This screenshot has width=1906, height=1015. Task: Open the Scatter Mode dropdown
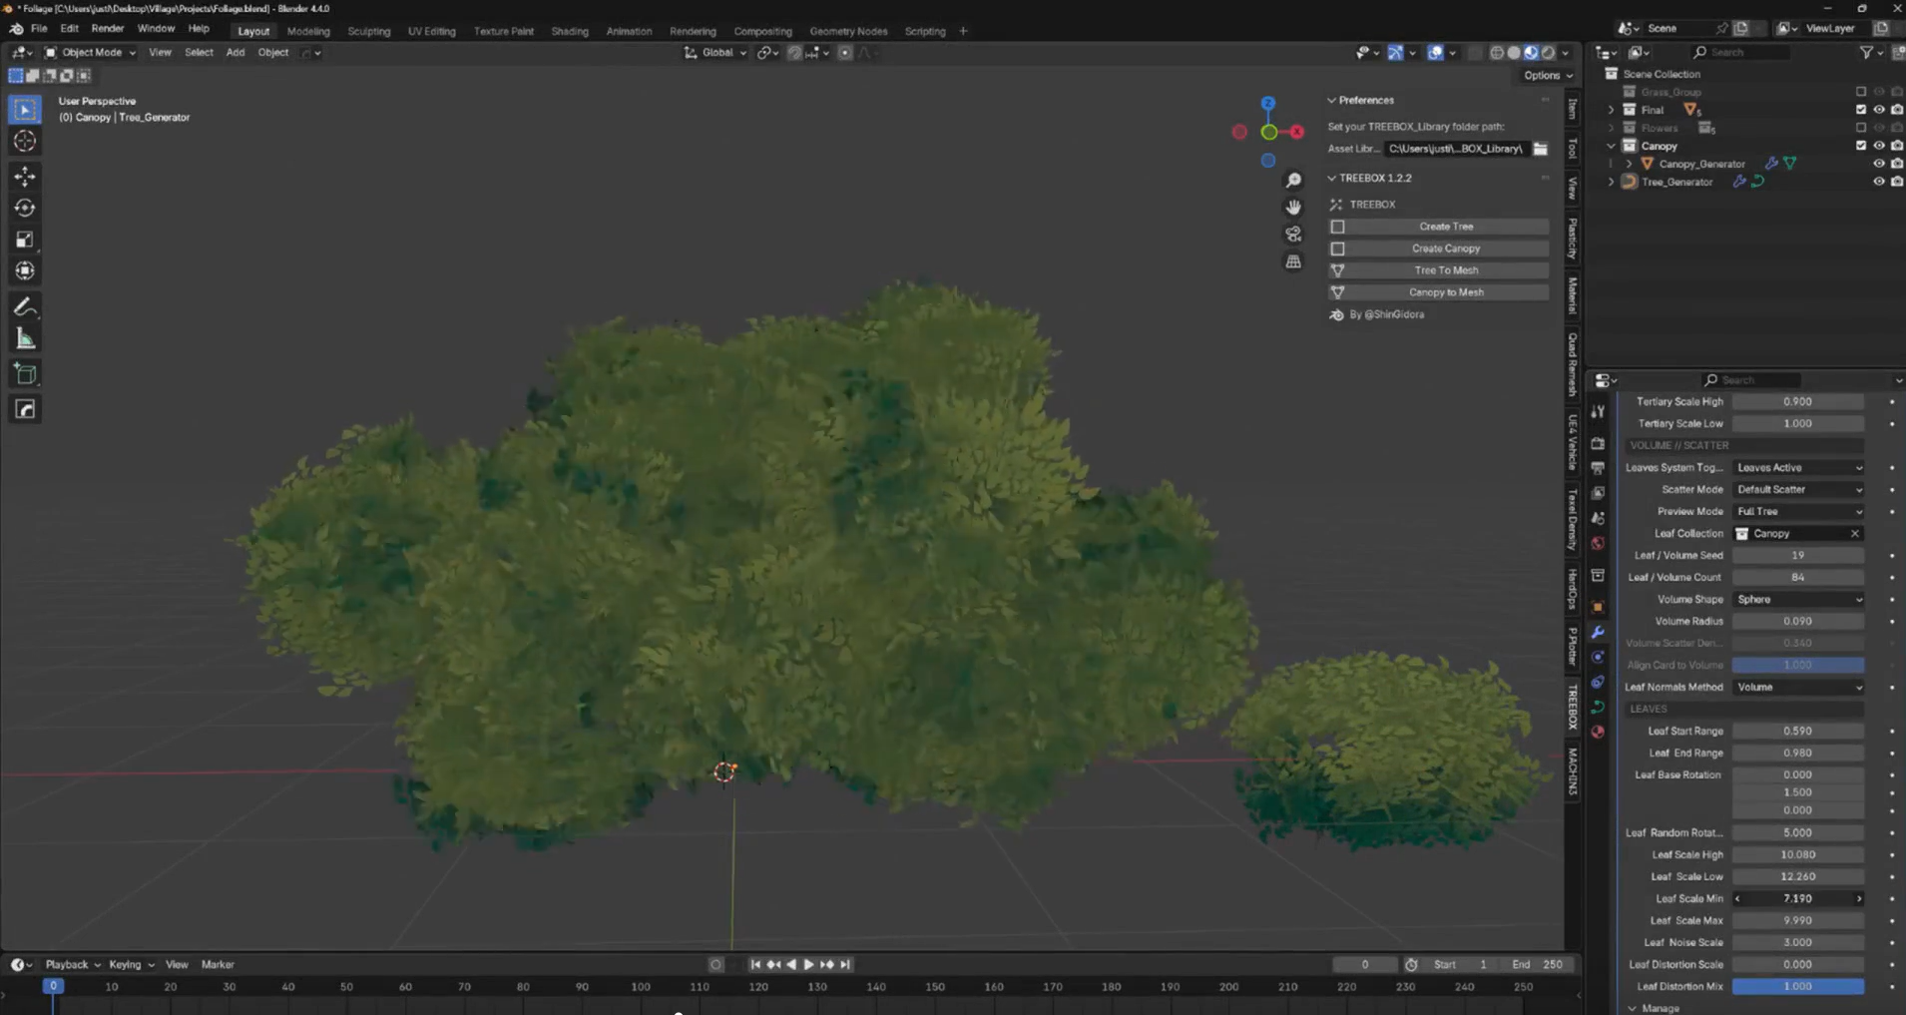(1798, 490)
